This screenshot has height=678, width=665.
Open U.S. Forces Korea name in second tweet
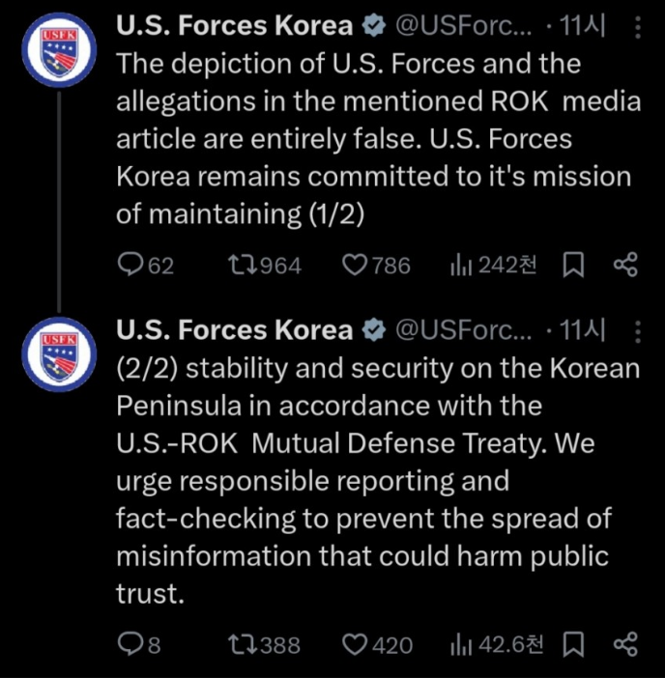[234, 331]
